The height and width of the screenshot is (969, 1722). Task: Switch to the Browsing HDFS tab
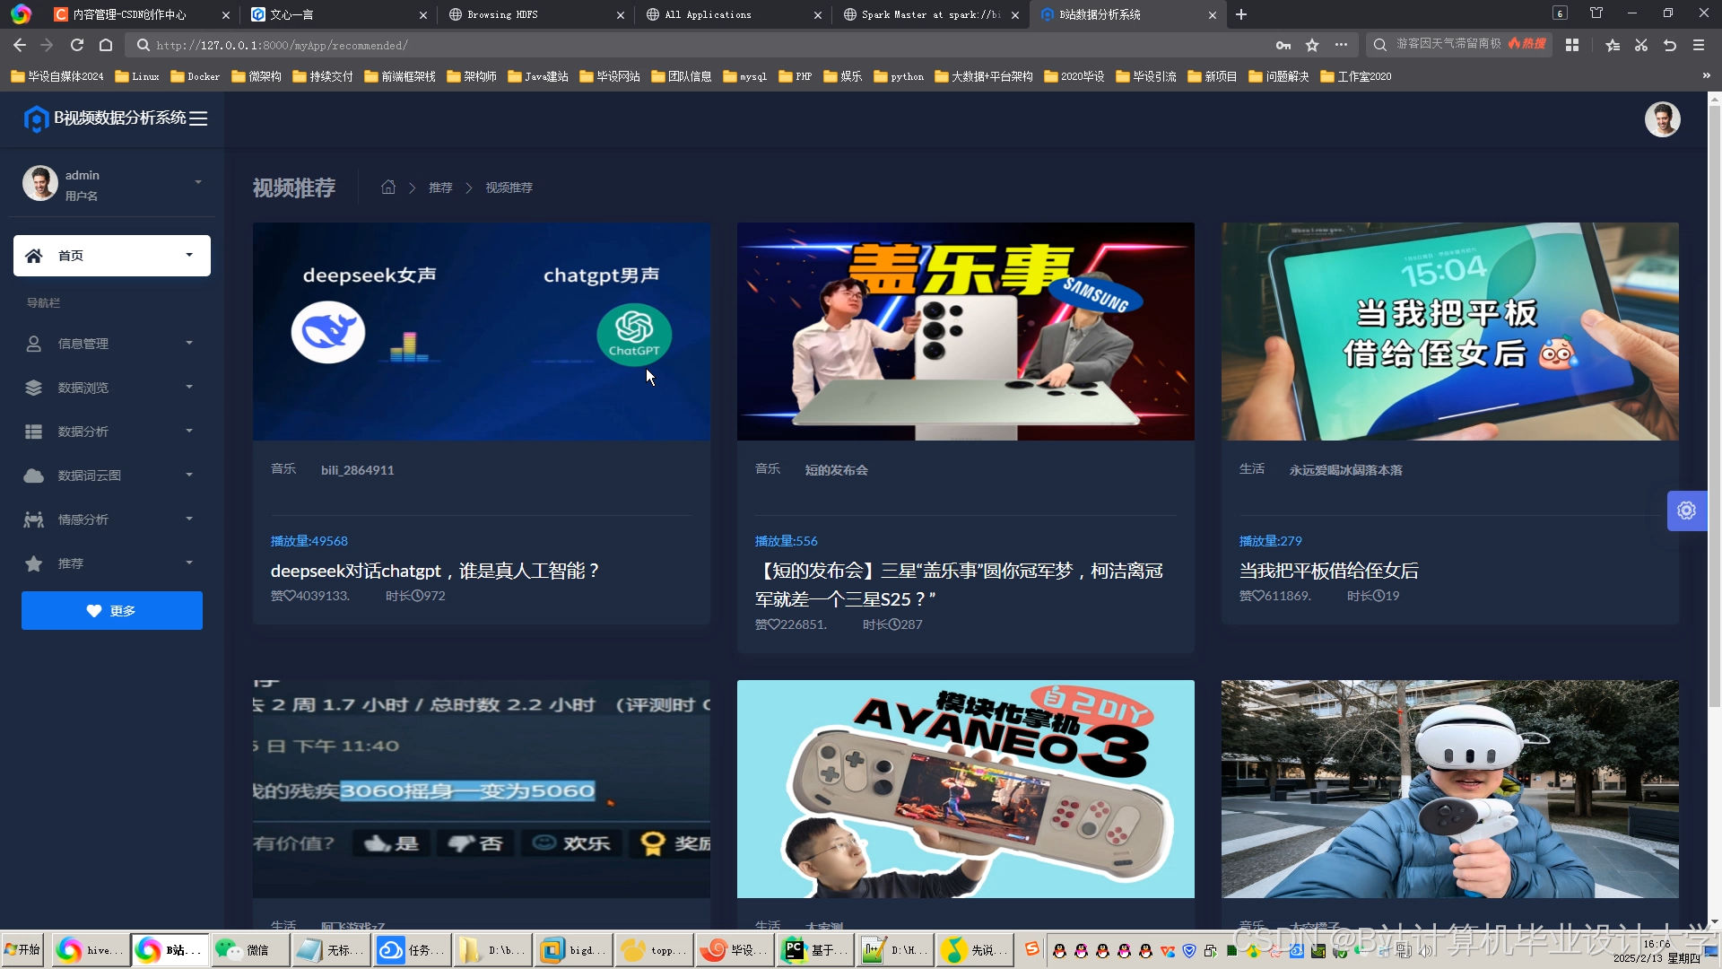(502, 14)
